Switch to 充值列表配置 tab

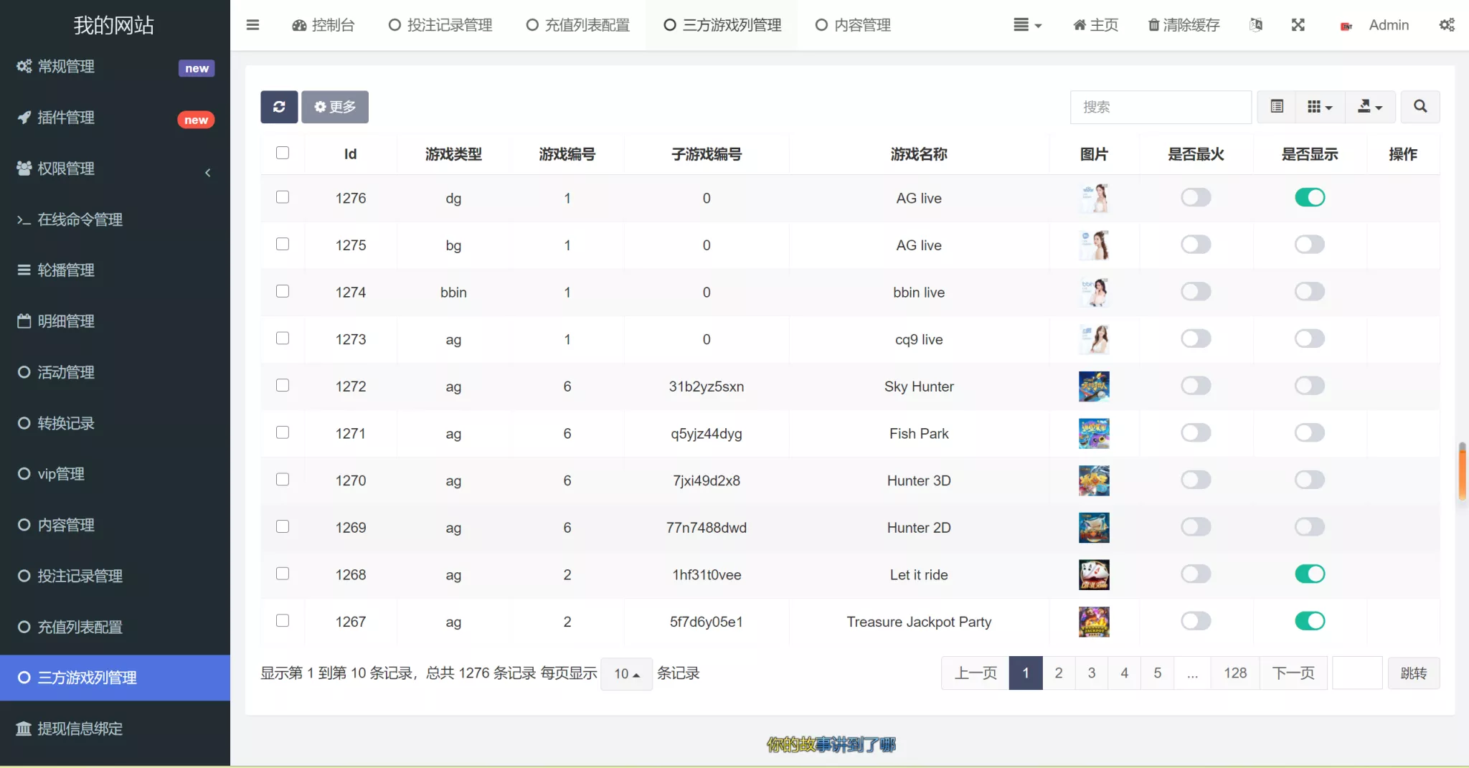point(576,25)
